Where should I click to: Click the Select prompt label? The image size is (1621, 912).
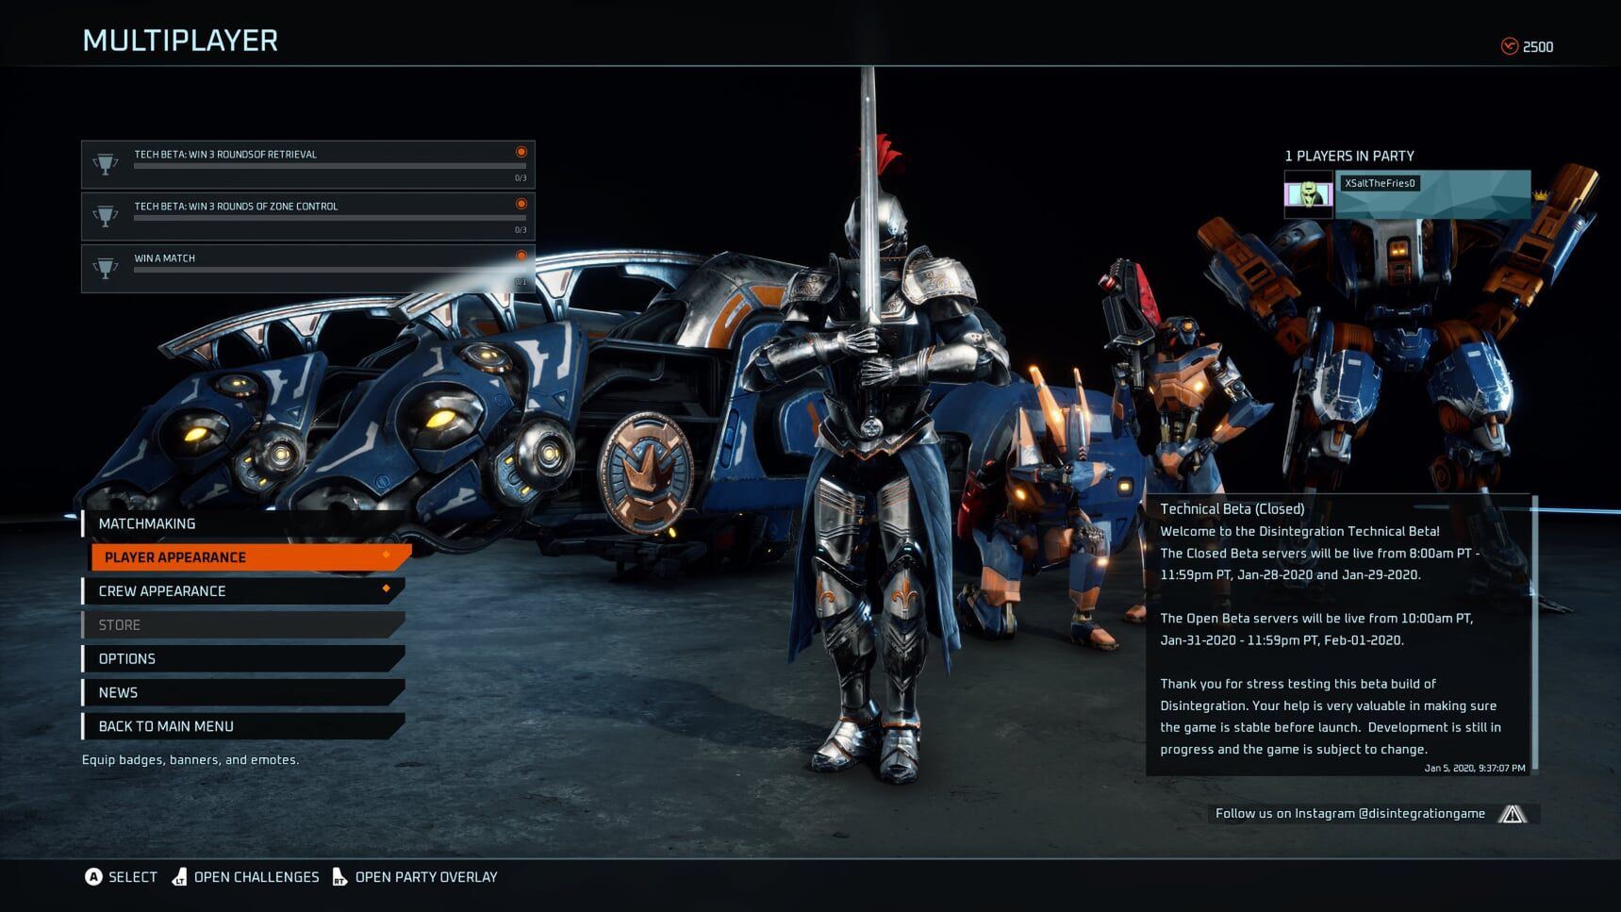(x=133, y=877)
